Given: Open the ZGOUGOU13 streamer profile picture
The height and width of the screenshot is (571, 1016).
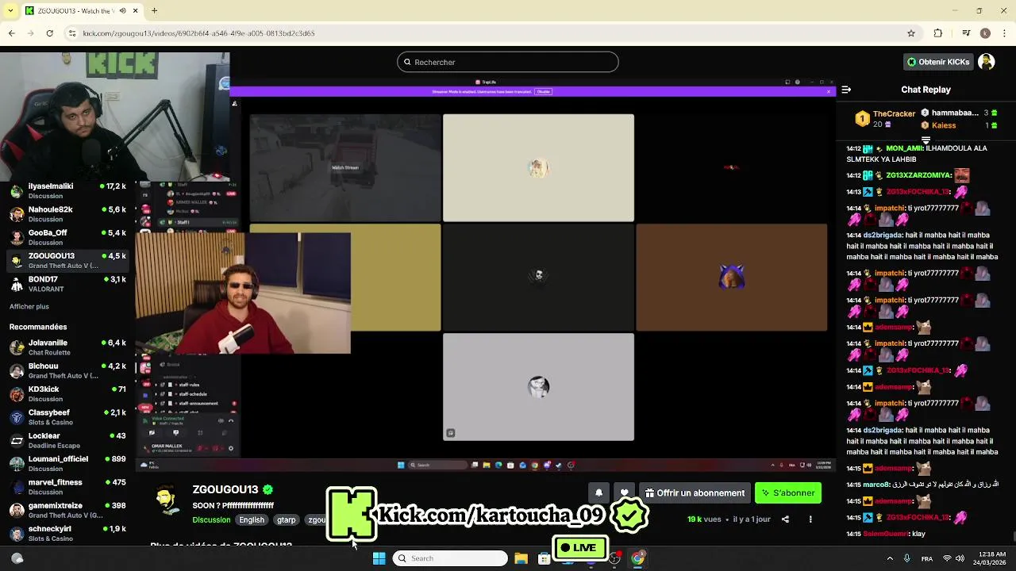Looking at the screenshot, I should pyautogui.click(x=166, y=499).
